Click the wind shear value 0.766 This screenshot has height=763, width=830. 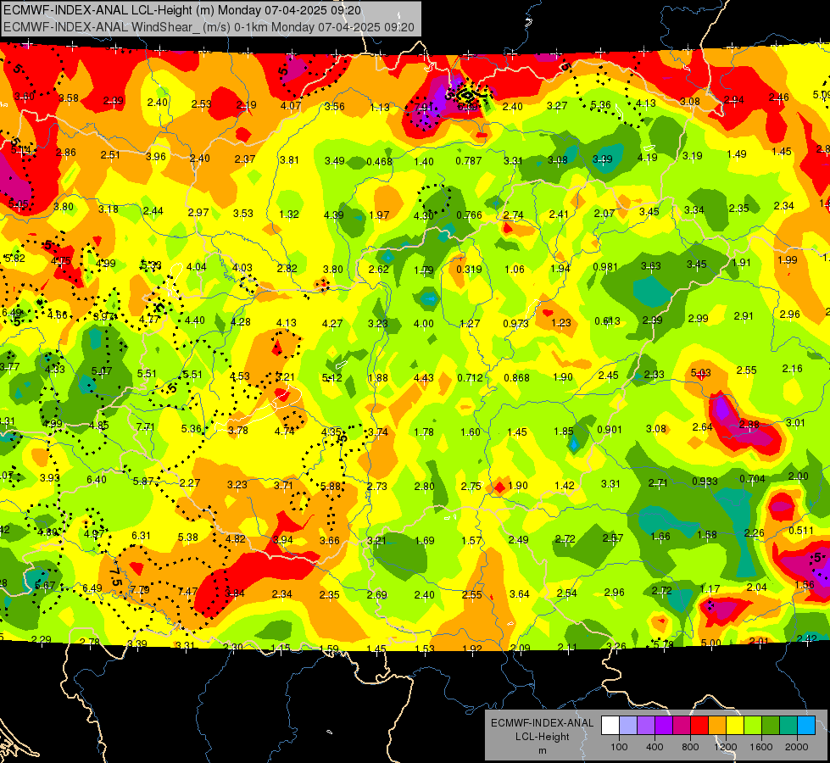pos(469,215)
